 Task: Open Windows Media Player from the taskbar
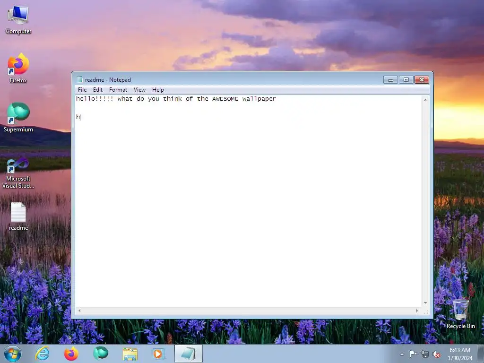(x=159, y=354)
